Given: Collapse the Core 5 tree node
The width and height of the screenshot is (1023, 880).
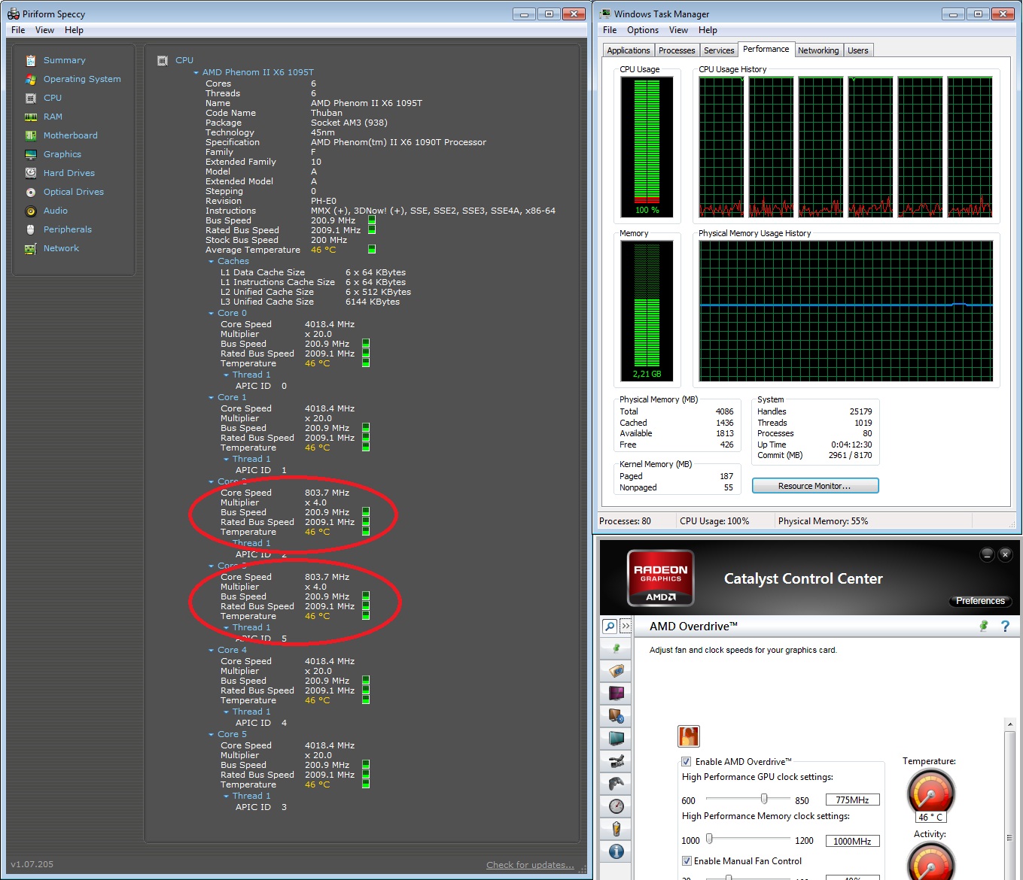Looking at the screenshot, I should 212,735.
